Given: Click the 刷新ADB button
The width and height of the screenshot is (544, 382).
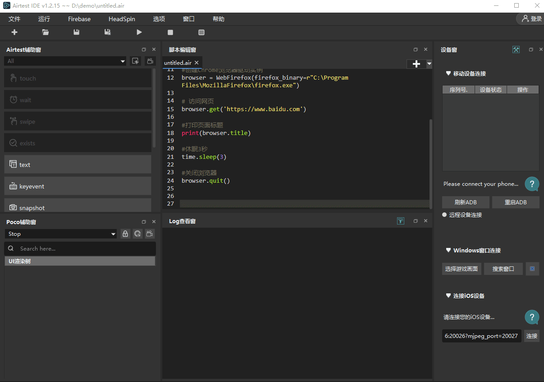Looking at the screenshot, I should (x=466, y=202).
